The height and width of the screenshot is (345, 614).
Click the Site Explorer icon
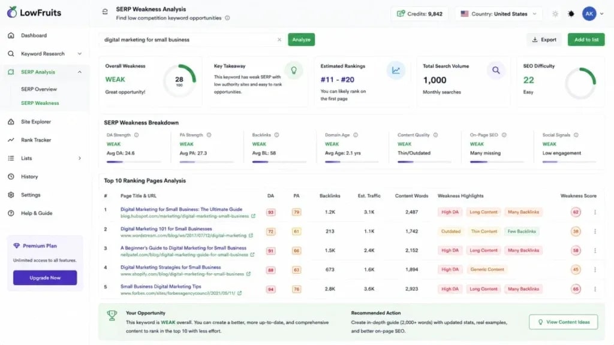tap(11, 122)
